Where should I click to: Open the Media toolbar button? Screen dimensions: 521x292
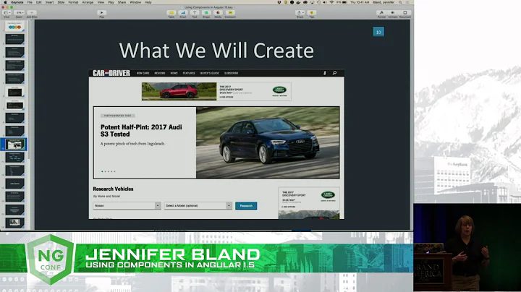click(218, 13)
